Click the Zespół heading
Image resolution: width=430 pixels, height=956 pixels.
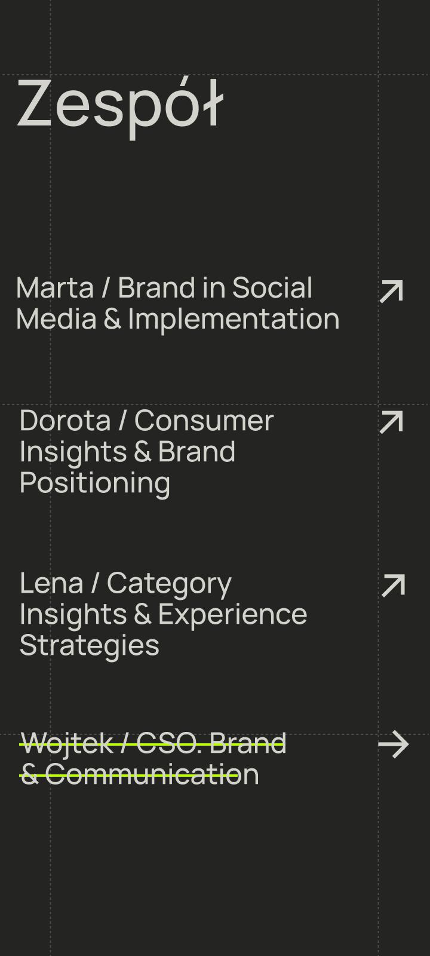pyautogui.click(x=119, y=105)
